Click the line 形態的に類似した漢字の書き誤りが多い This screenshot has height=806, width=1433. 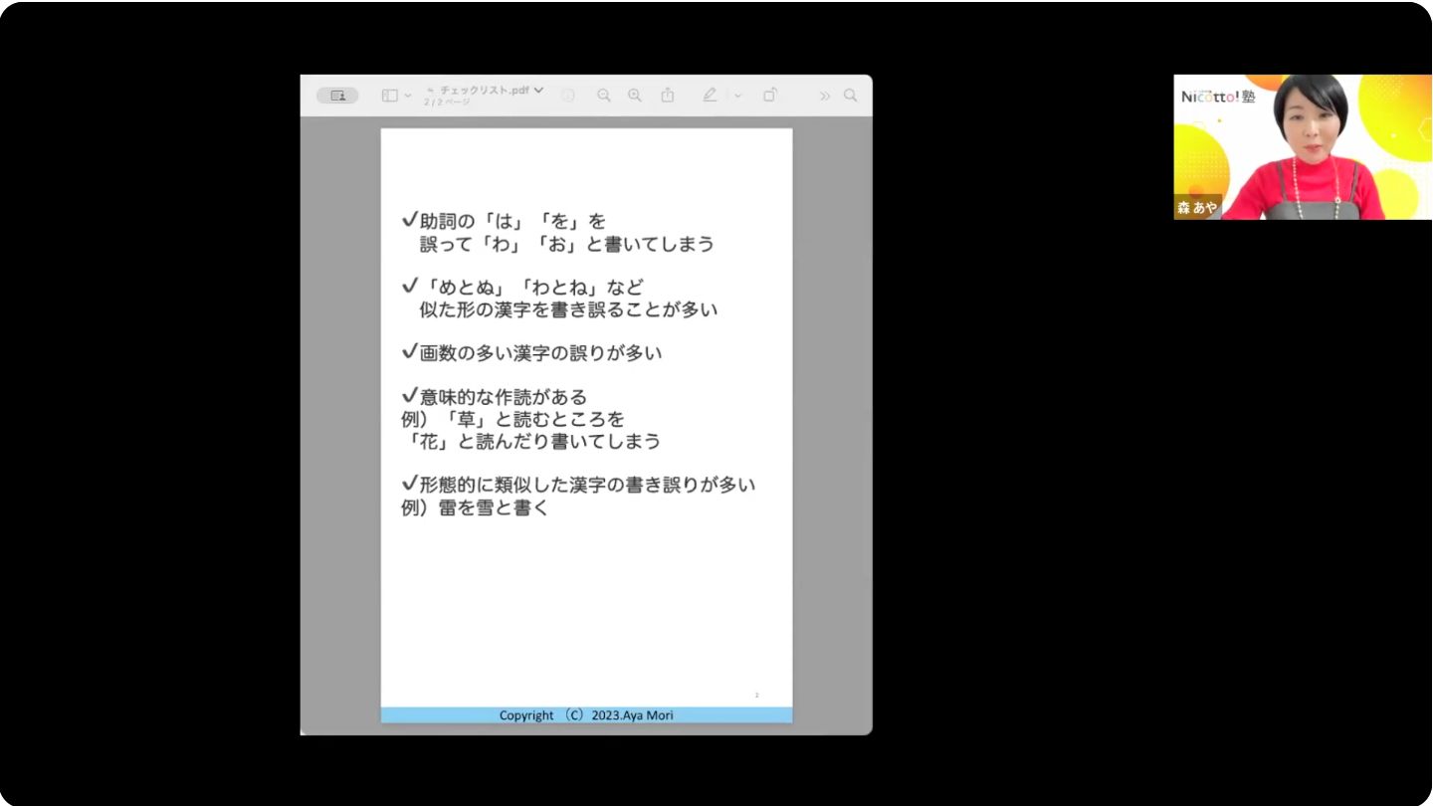[578, 485]
